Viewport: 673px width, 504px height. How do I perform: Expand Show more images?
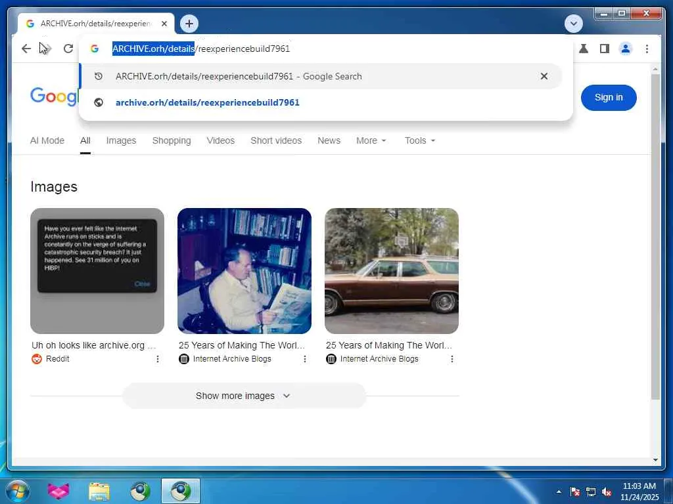click(244, 396)
